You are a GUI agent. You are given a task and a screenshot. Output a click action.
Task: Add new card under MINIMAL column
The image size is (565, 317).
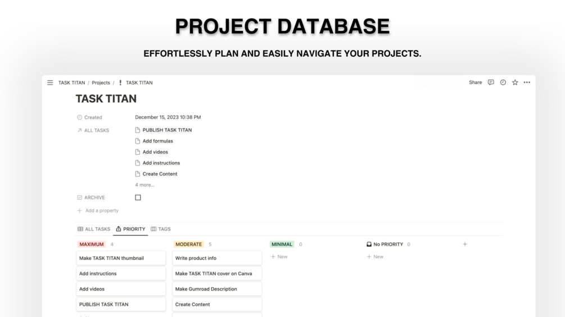point(279,256)
